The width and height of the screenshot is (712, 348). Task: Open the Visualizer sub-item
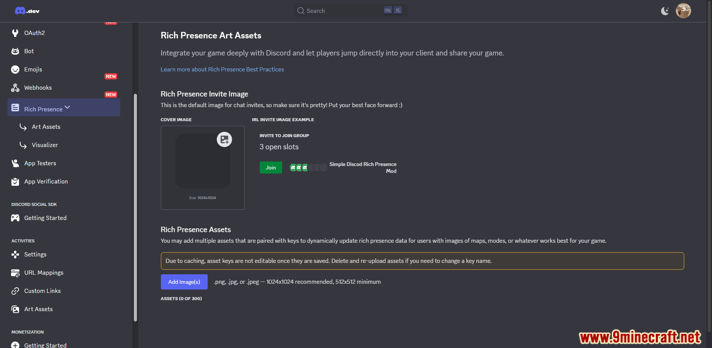pos(45,145)
